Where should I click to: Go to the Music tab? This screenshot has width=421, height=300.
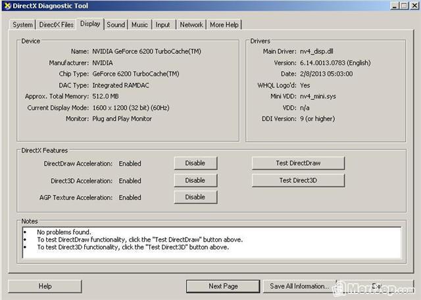click(x=139, y=25)
